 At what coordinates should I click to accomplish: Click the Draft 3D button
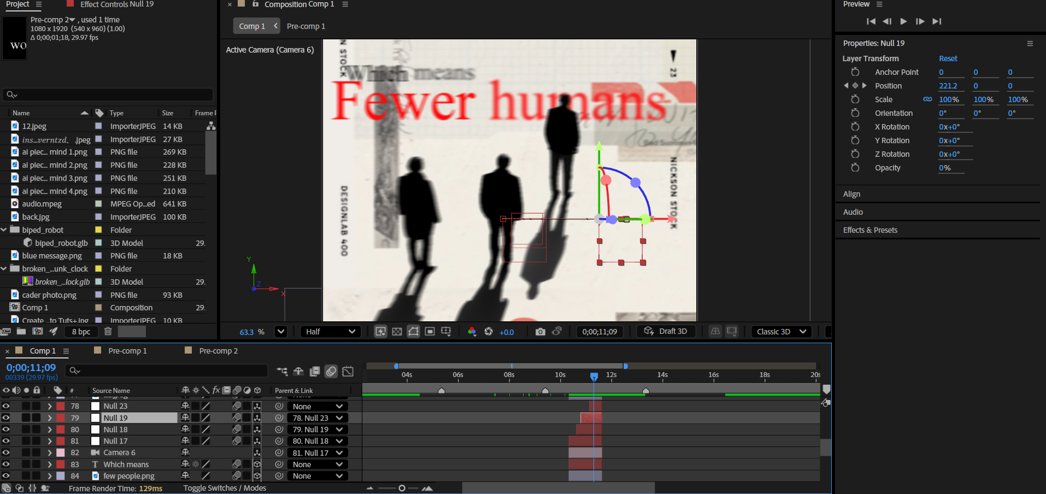point(666,332)
